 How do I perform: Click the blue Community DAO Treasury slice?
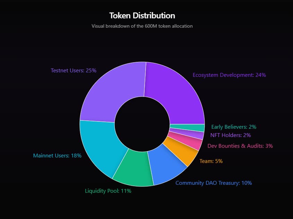coord(167,165)
